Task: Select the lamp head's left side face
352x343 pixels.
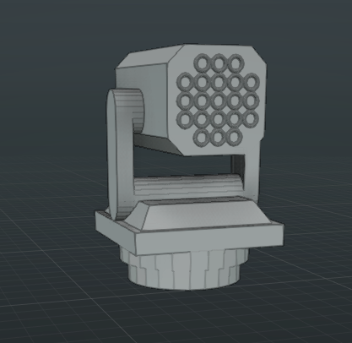Action: click(x=154, y=101)
